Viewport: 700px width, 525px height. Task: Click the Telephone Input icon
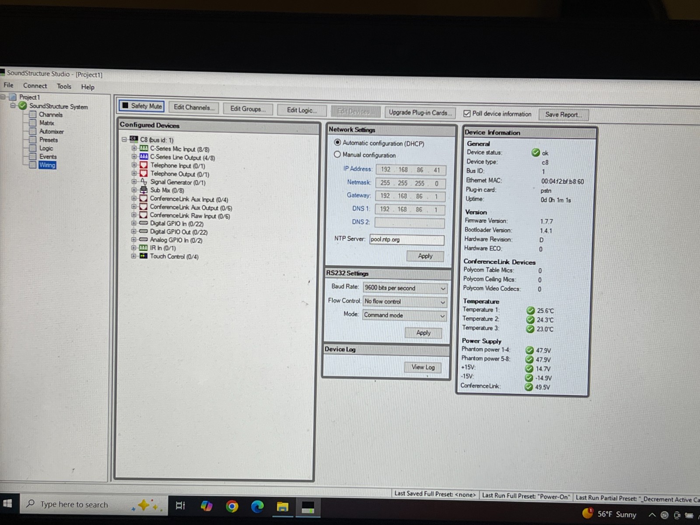(143, 165)
